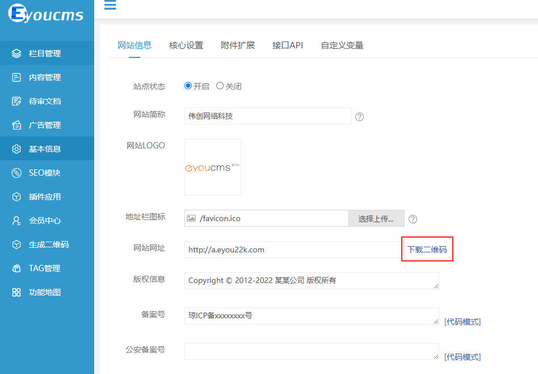Click the 内容管理 document icon

16,77
